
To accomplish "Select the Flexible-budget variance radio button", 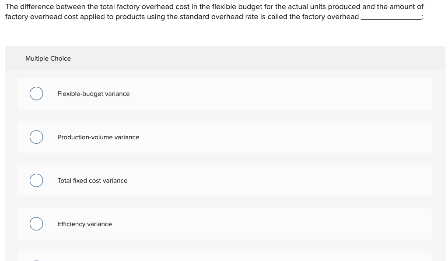I will point(36,93).
